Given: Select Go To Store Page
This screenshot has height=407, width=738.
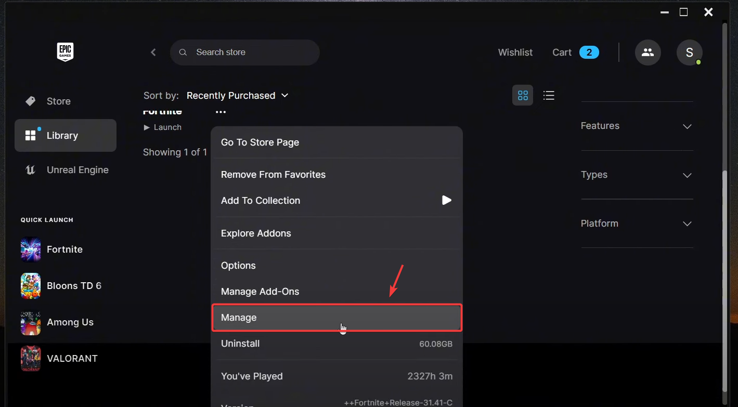Looking at the screenshot, I should pos(337,142).
